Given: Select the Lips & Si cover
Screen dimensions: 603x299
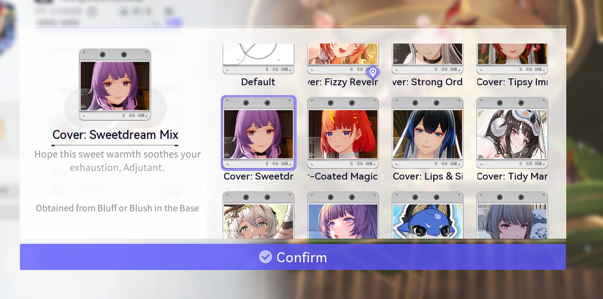Looking at the screenshot, I should [427, 133].
